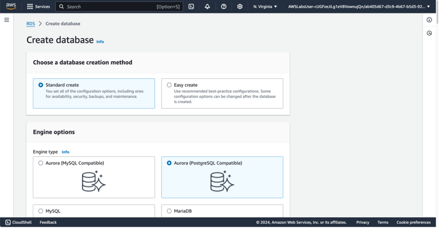Open Info link next to Create database
This screenshot has height=228, width=440.
pyautogui.click(x=100, y=42)
